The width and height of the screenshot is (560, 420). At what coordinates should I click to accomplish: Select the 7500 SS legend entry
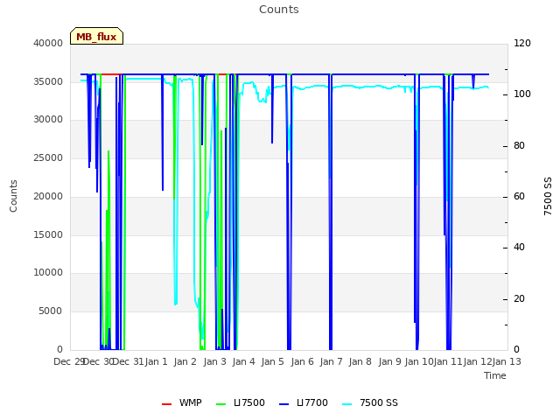370,402
